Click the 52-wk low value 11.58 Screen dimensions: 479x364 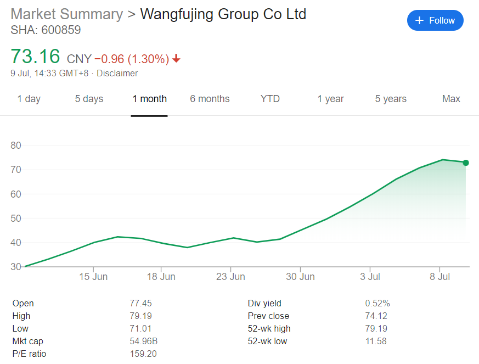(376, 341)
